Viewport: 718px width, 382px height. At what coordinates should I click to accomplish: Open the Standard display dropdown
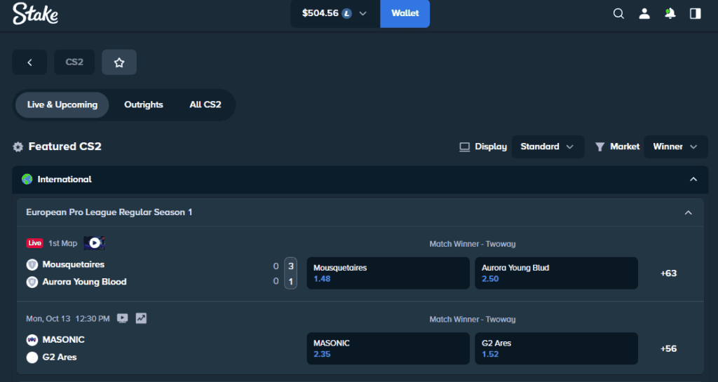(548, 146)
